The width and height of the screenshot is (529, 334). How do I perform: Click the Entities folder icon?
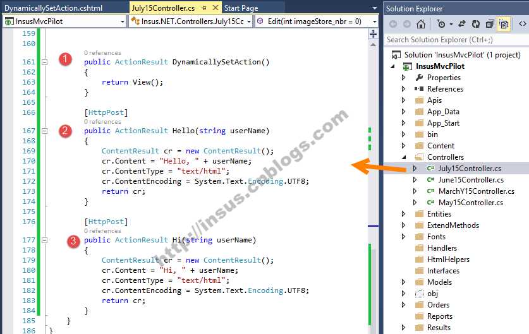point(420,214)
